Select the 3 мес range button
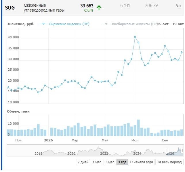 pos(110,162)
